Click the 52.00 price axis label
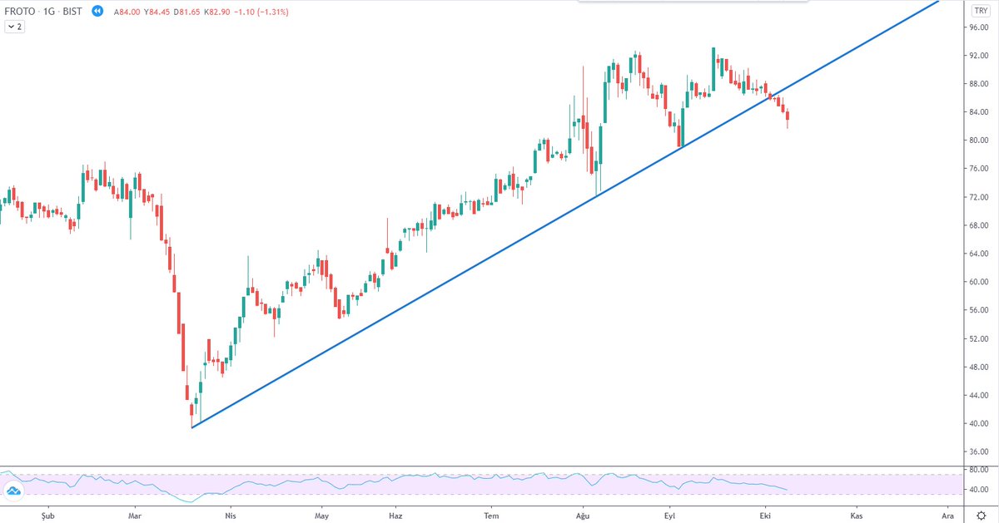Screen dimensions: 999x523 click(977, 338)
